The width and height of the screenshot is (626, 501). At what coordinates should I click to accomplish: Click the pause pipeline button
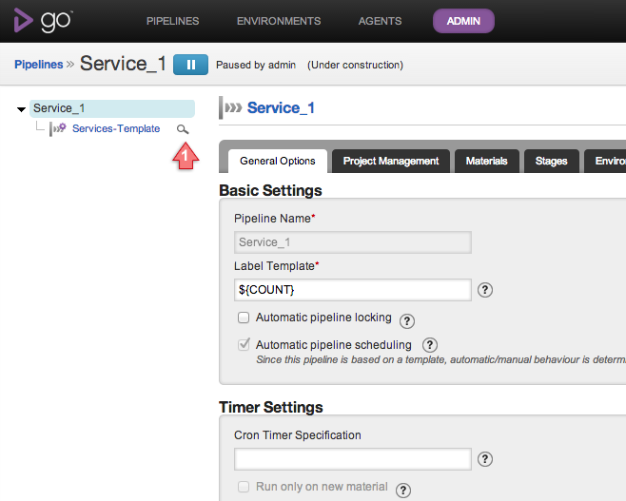click(190, 65)
